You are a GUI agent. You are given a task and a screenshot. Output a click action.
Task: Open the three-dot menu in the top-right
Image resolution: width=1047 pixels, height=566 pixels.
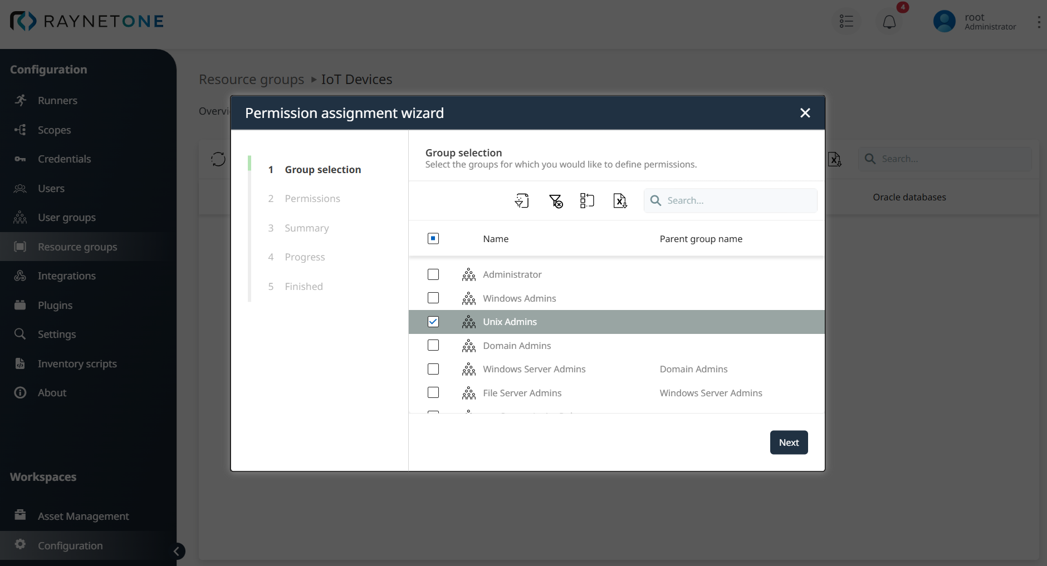coord(1039,22)
